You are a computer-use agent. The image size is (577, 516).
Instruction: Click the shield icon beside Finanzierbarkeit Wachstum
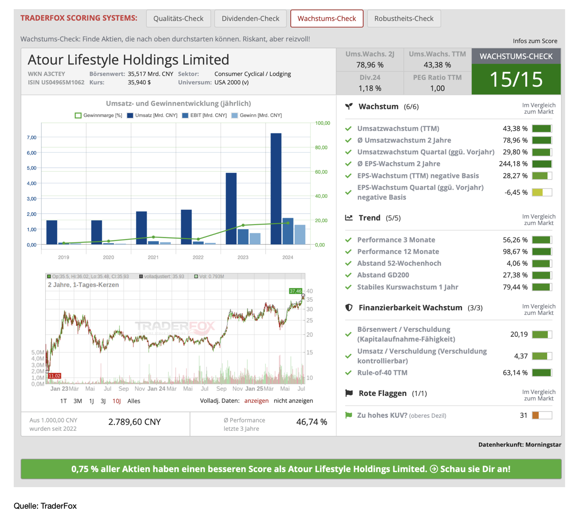[349, 307]
